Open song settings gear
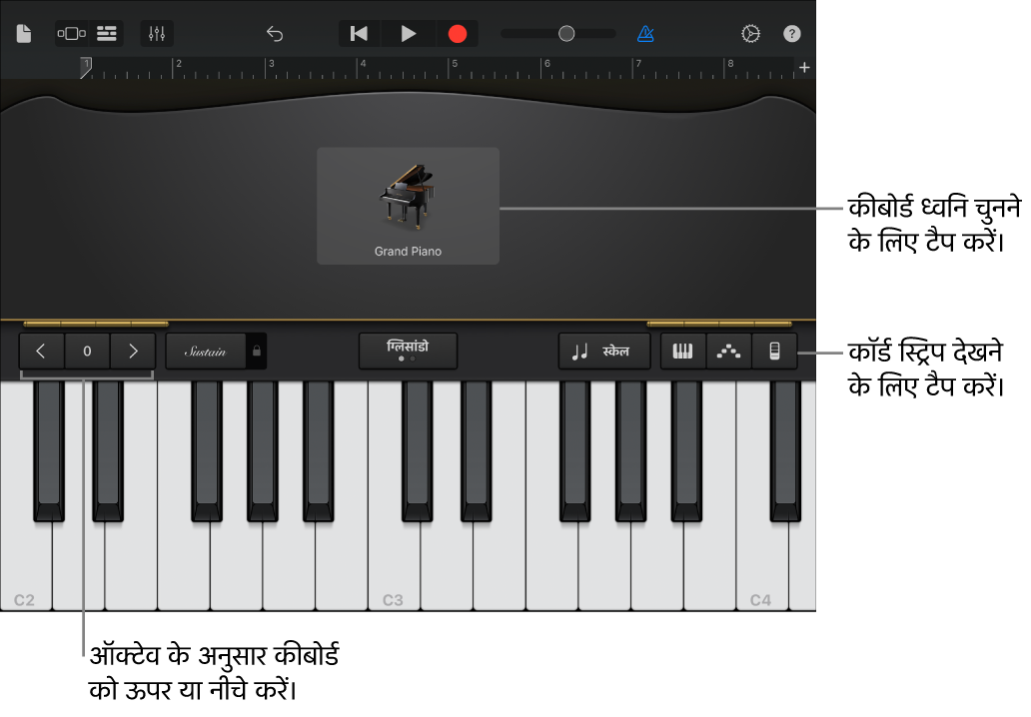 tap(751, 34)
